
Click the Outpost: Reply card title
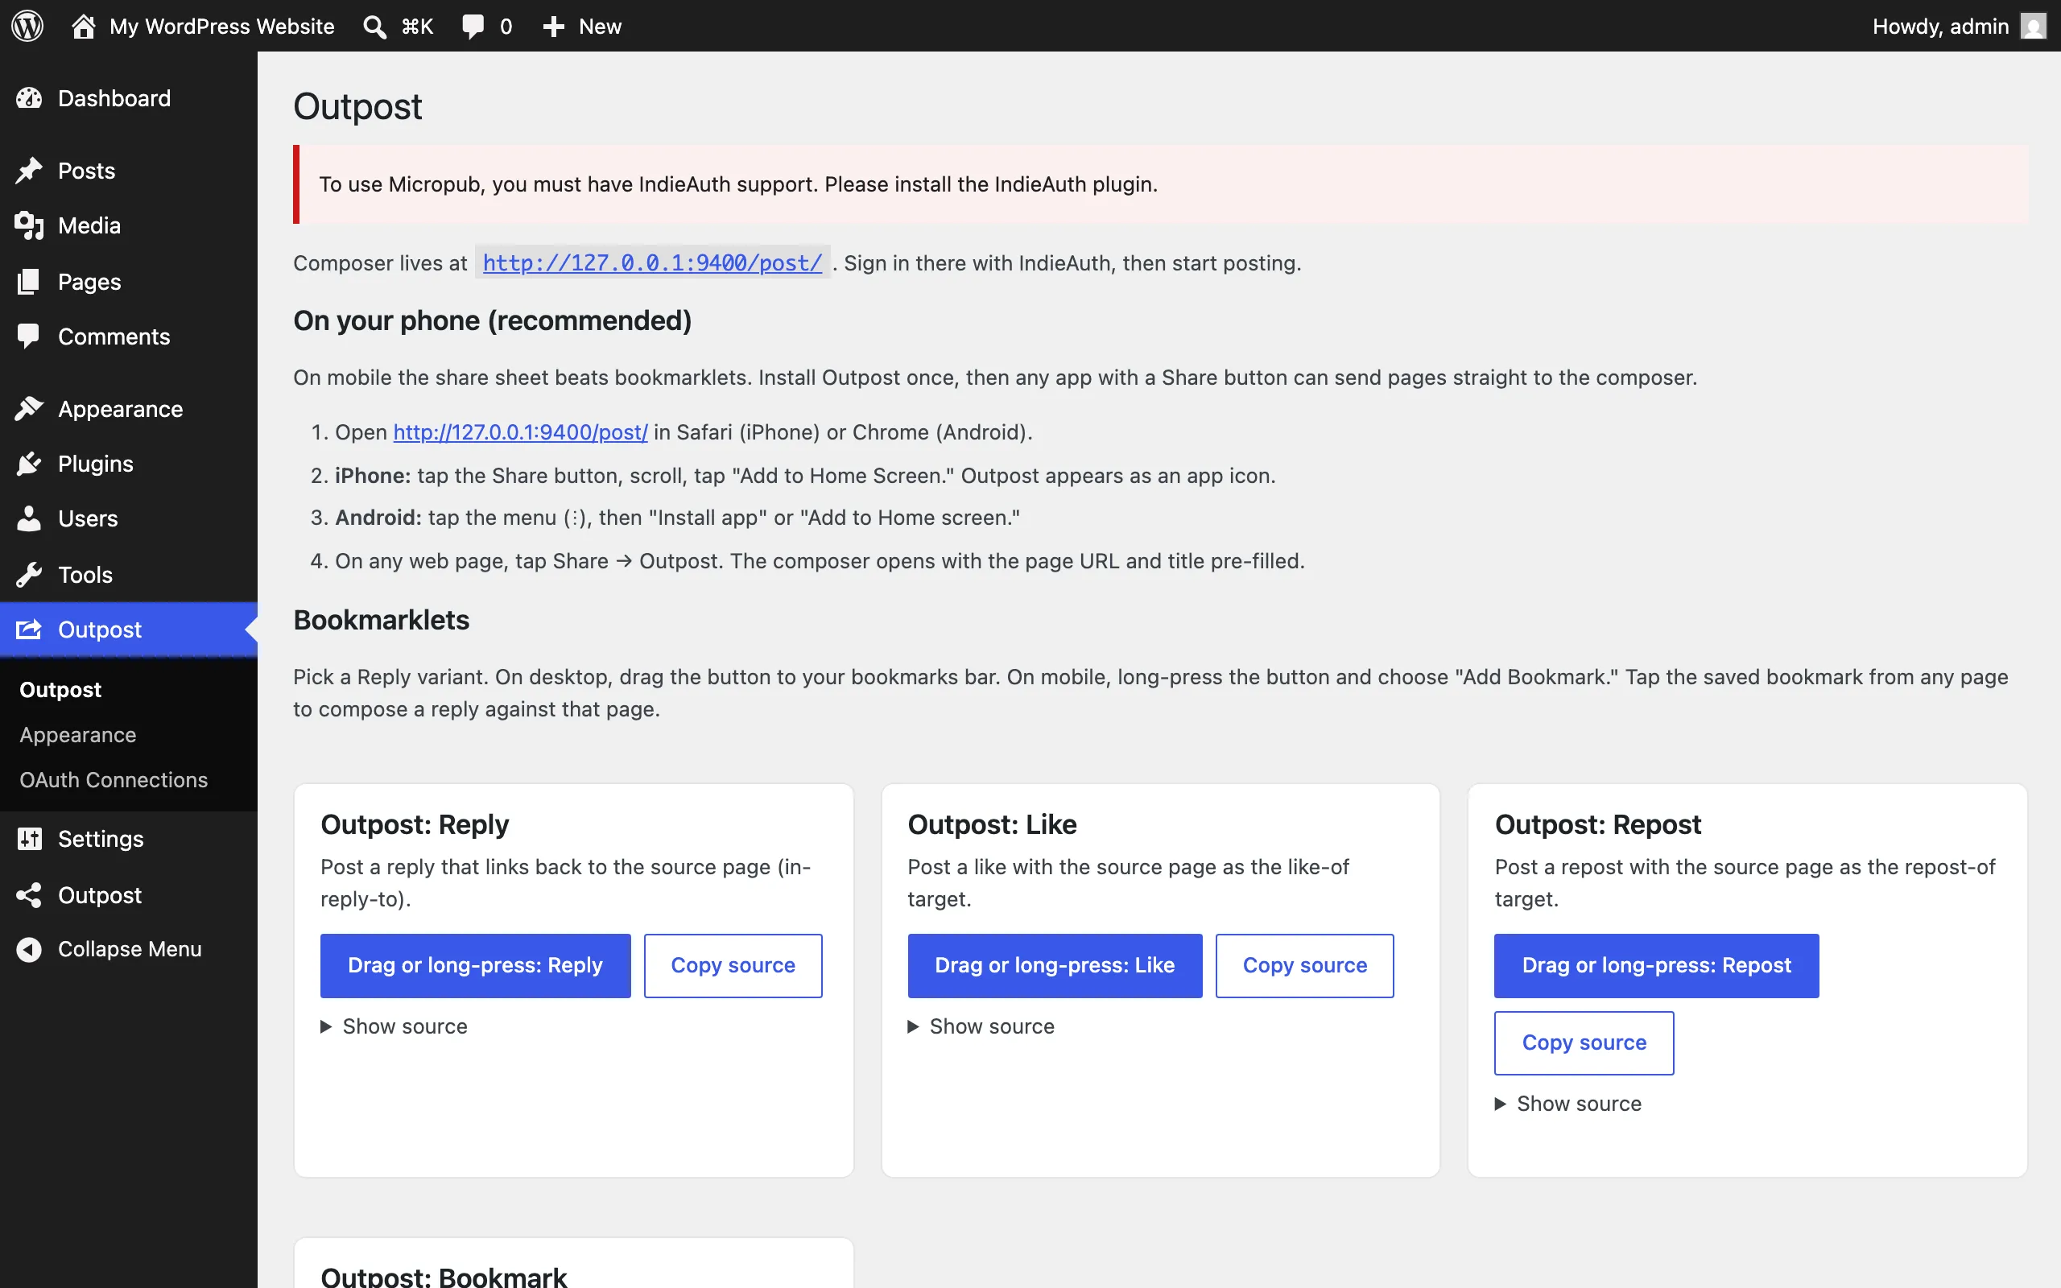tap(415, 824)
